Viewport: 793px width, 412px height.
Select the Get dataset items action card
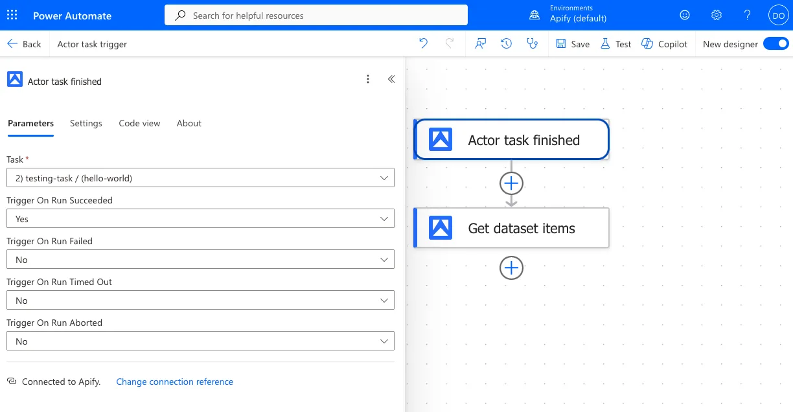(511, 227)
